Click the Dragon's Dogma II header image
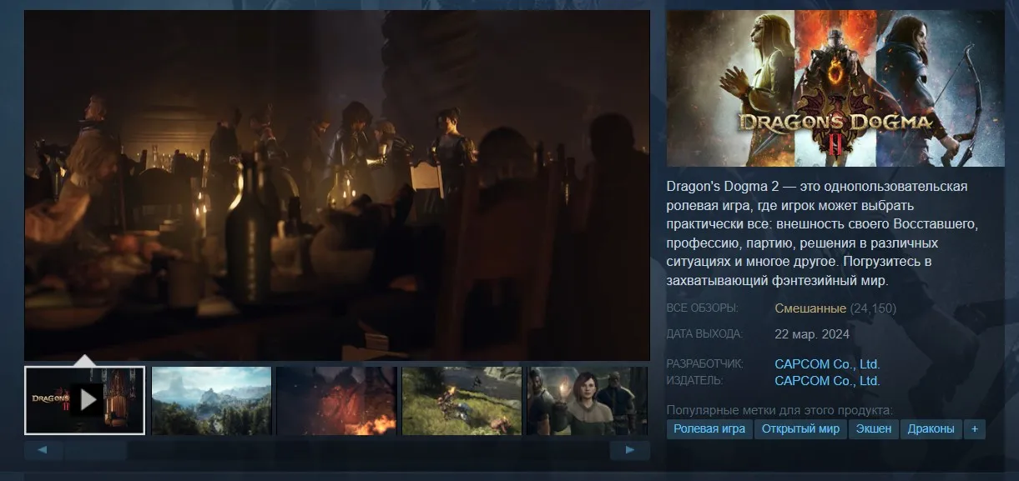 [x=835, y=88]
